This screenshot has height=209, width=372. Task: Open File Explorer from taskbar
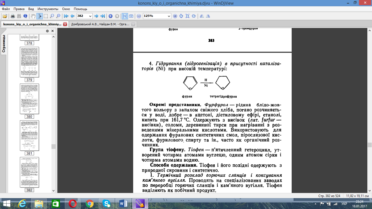39,204
